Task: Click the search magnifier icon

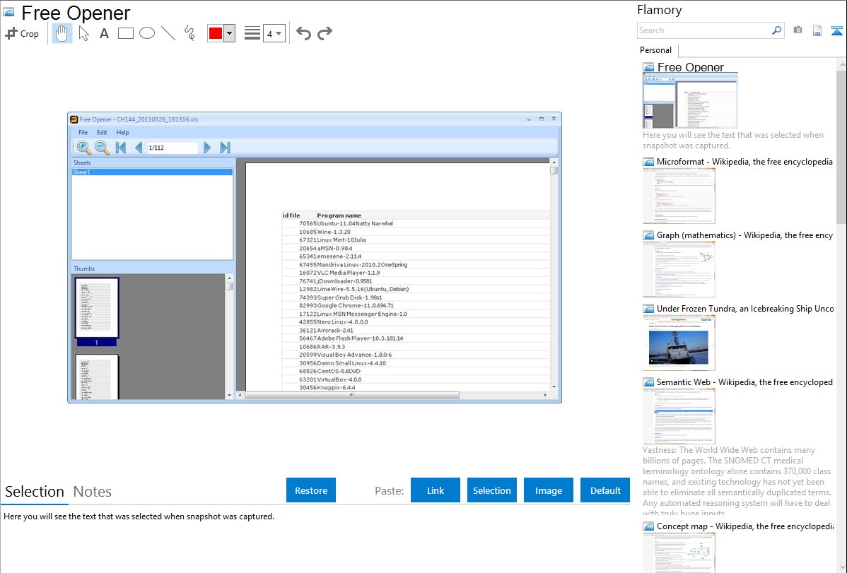Action: click(776, 30)
